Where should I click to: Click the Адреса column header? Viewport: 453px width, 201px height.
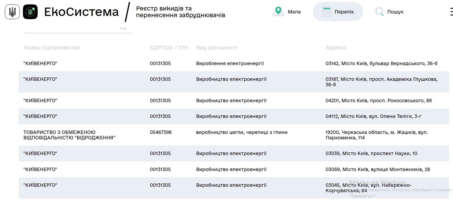pyautogui.click(x=336, y=47)
